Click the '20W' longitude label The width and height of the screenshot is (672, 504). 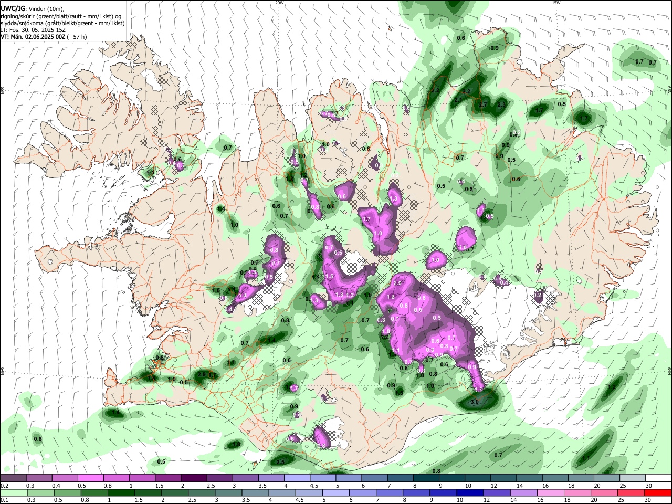279,3
